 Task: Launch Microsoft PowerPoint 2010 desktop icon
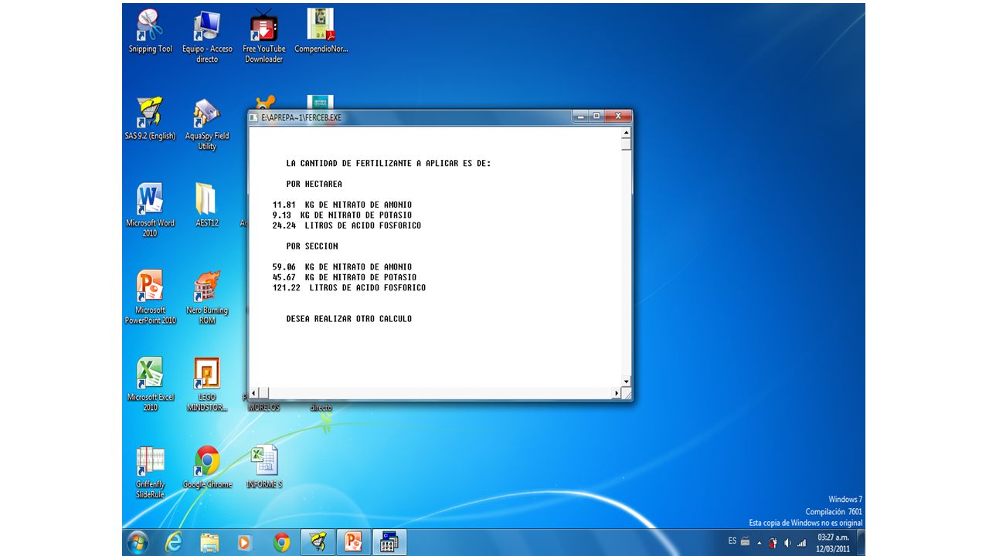click(150, 297)
